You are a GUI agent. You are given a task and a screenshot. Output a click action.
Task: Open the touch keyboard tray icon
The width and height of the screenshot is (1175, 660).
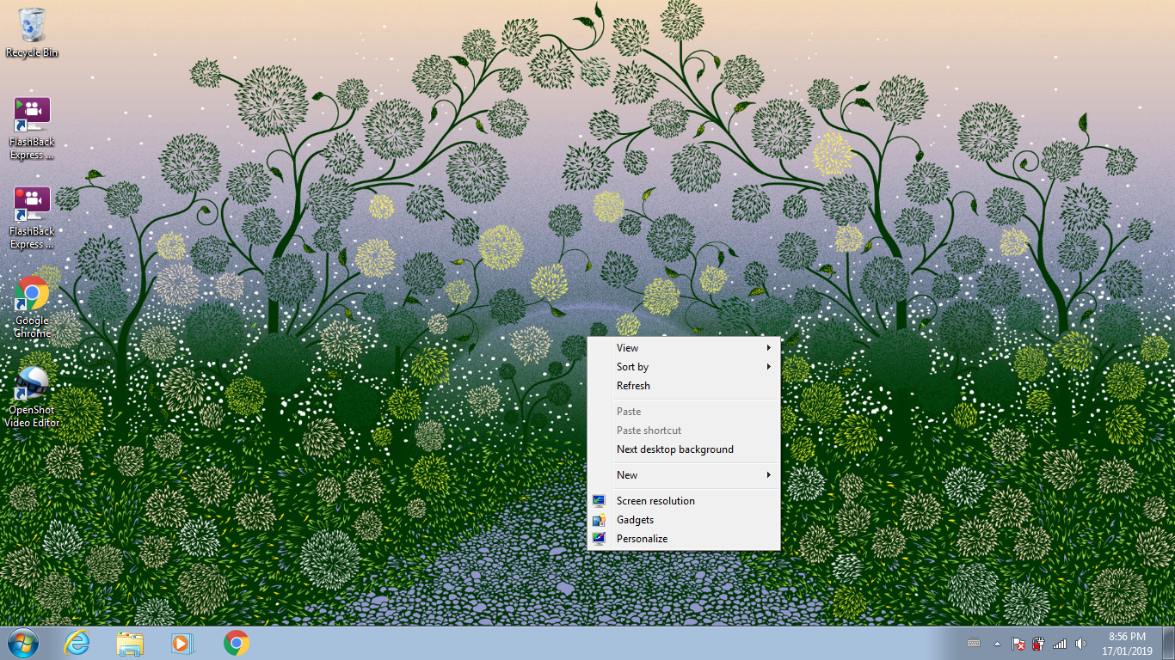[x=974, y=643]
